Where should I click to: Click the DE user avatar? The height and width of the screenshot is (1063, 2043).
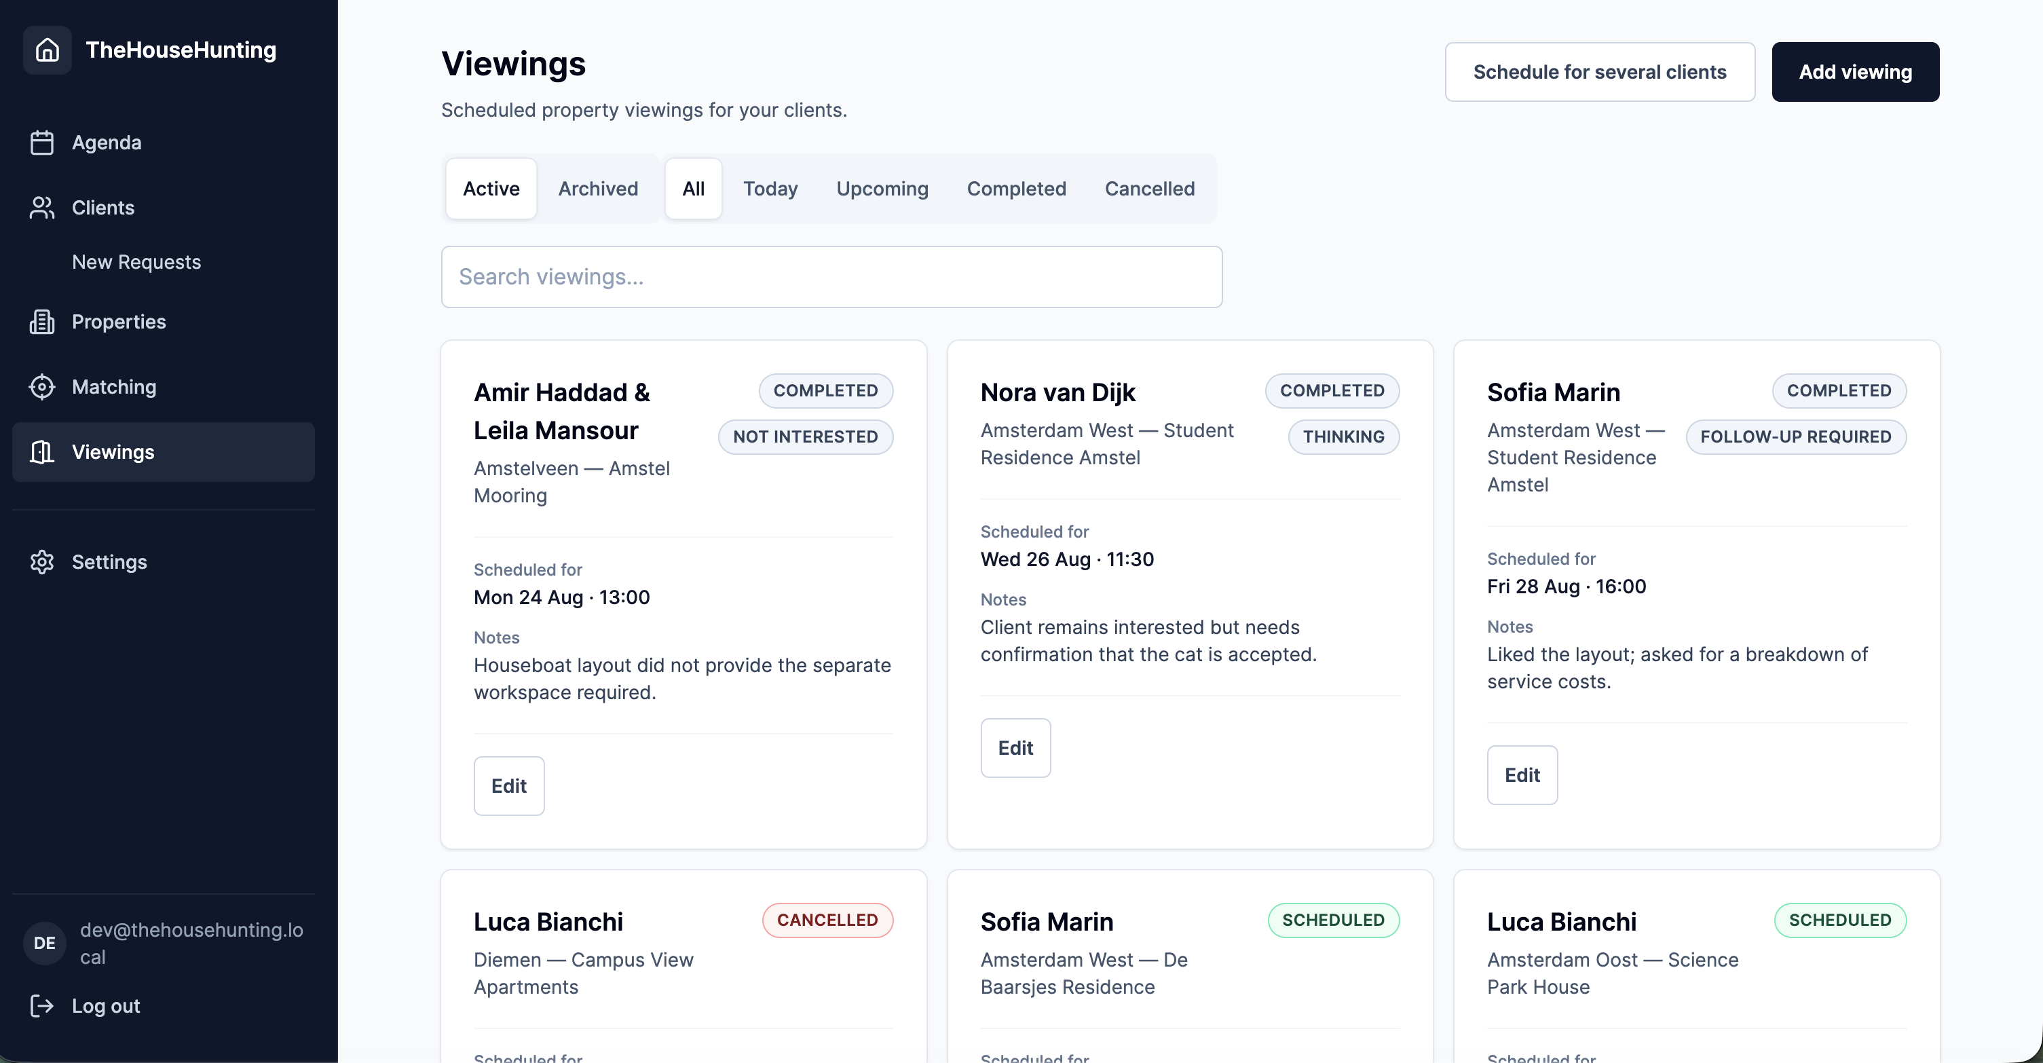[44, 944]
